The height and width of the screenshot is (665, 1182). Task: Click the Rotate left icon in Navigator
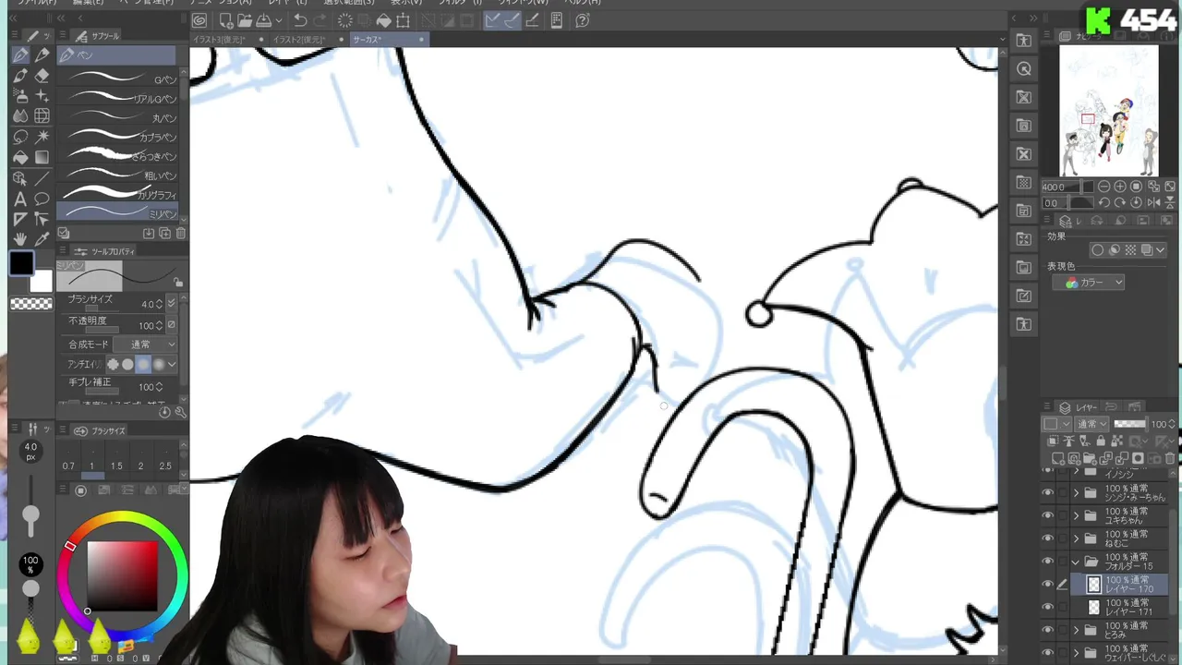point(1104,202)
